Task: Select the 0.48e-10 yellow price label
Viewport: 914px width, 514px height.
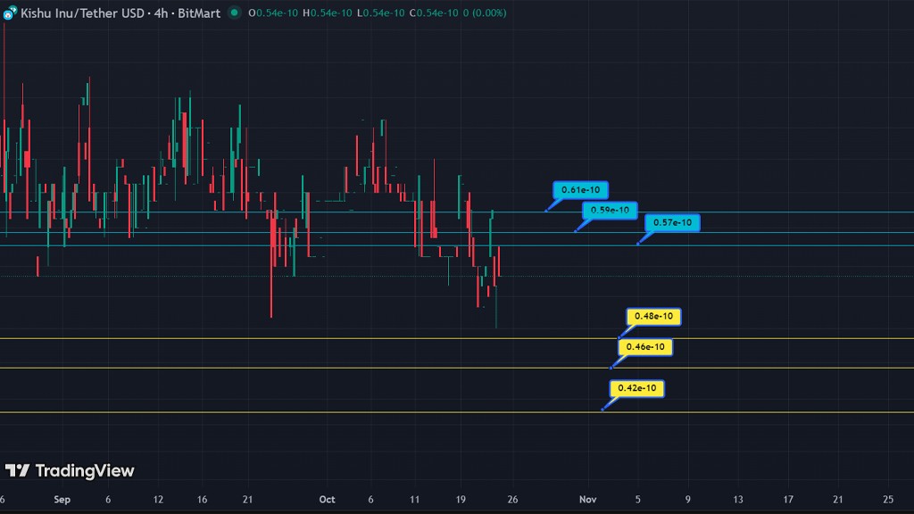Action: click(654, 316)
